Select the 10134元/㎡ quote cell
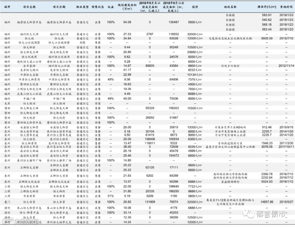The height and width of the screenshot is (227, 295). pos(195,75)
